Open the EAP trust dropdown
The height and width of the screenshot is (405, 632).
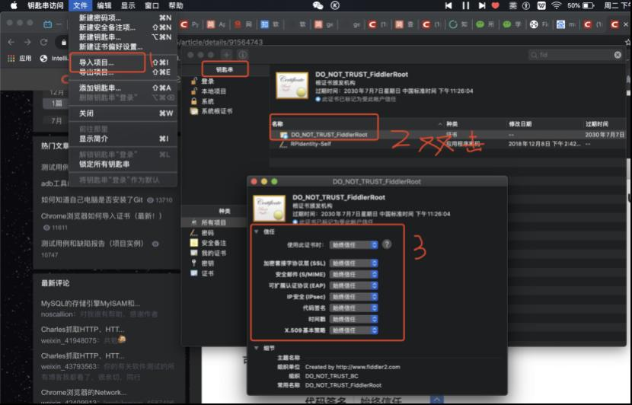(353, 285)
